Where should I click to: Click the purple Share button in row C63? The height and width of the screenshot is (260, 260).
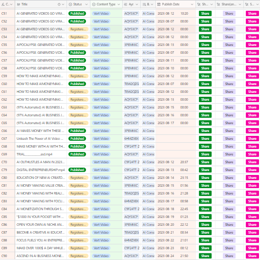(229, 108)
